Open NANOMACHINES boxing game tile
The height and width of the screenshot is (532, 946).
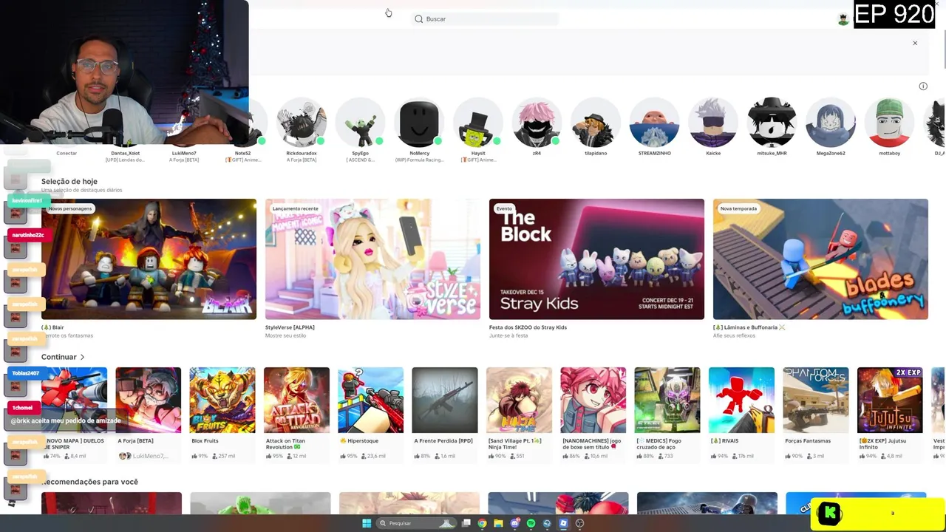tap(593, 400)
